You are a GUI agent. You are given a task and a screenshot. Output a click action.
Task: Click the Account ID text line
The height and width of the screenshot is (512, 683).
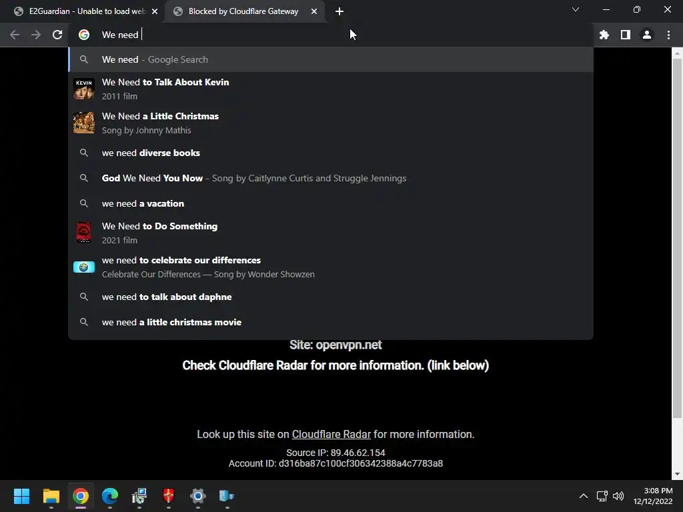[x=335, y=464]
